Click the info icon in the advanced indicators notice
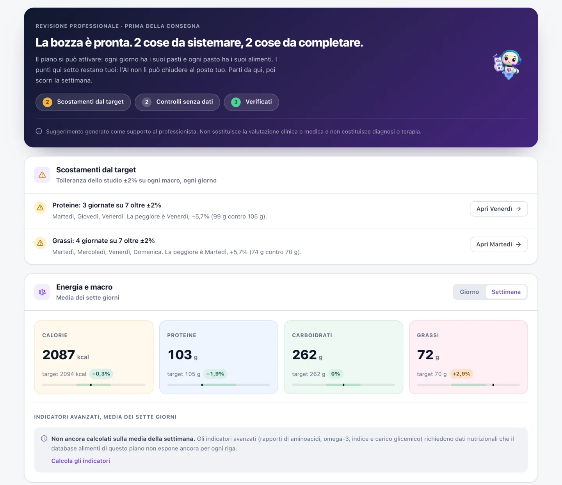 click(x=44, y=438)
